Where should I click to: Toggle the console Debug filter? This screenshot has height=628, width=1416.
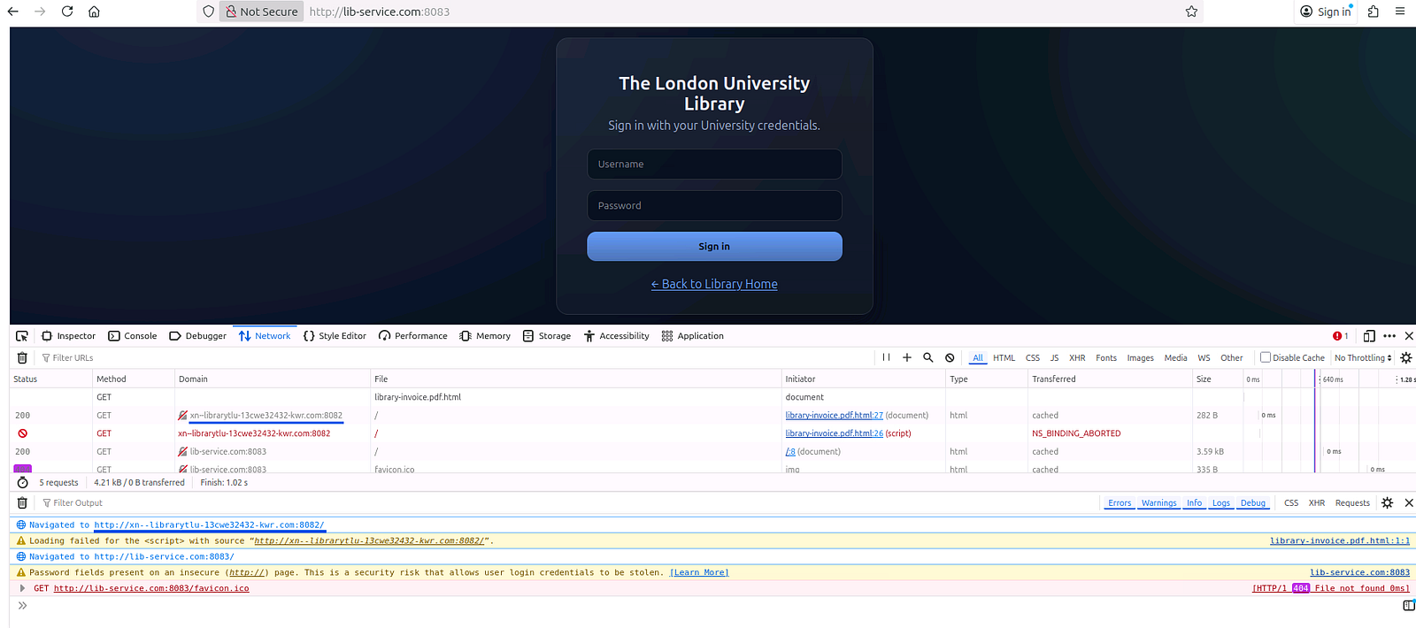pyautogui.click(x=1253, y=502)
